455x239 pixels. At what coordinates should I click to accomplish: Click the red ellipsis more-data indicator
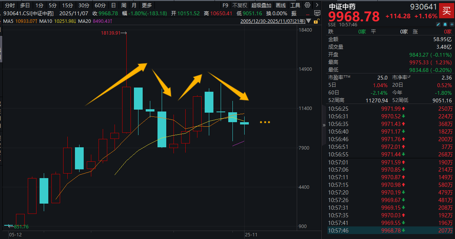(x=307, y=14)
